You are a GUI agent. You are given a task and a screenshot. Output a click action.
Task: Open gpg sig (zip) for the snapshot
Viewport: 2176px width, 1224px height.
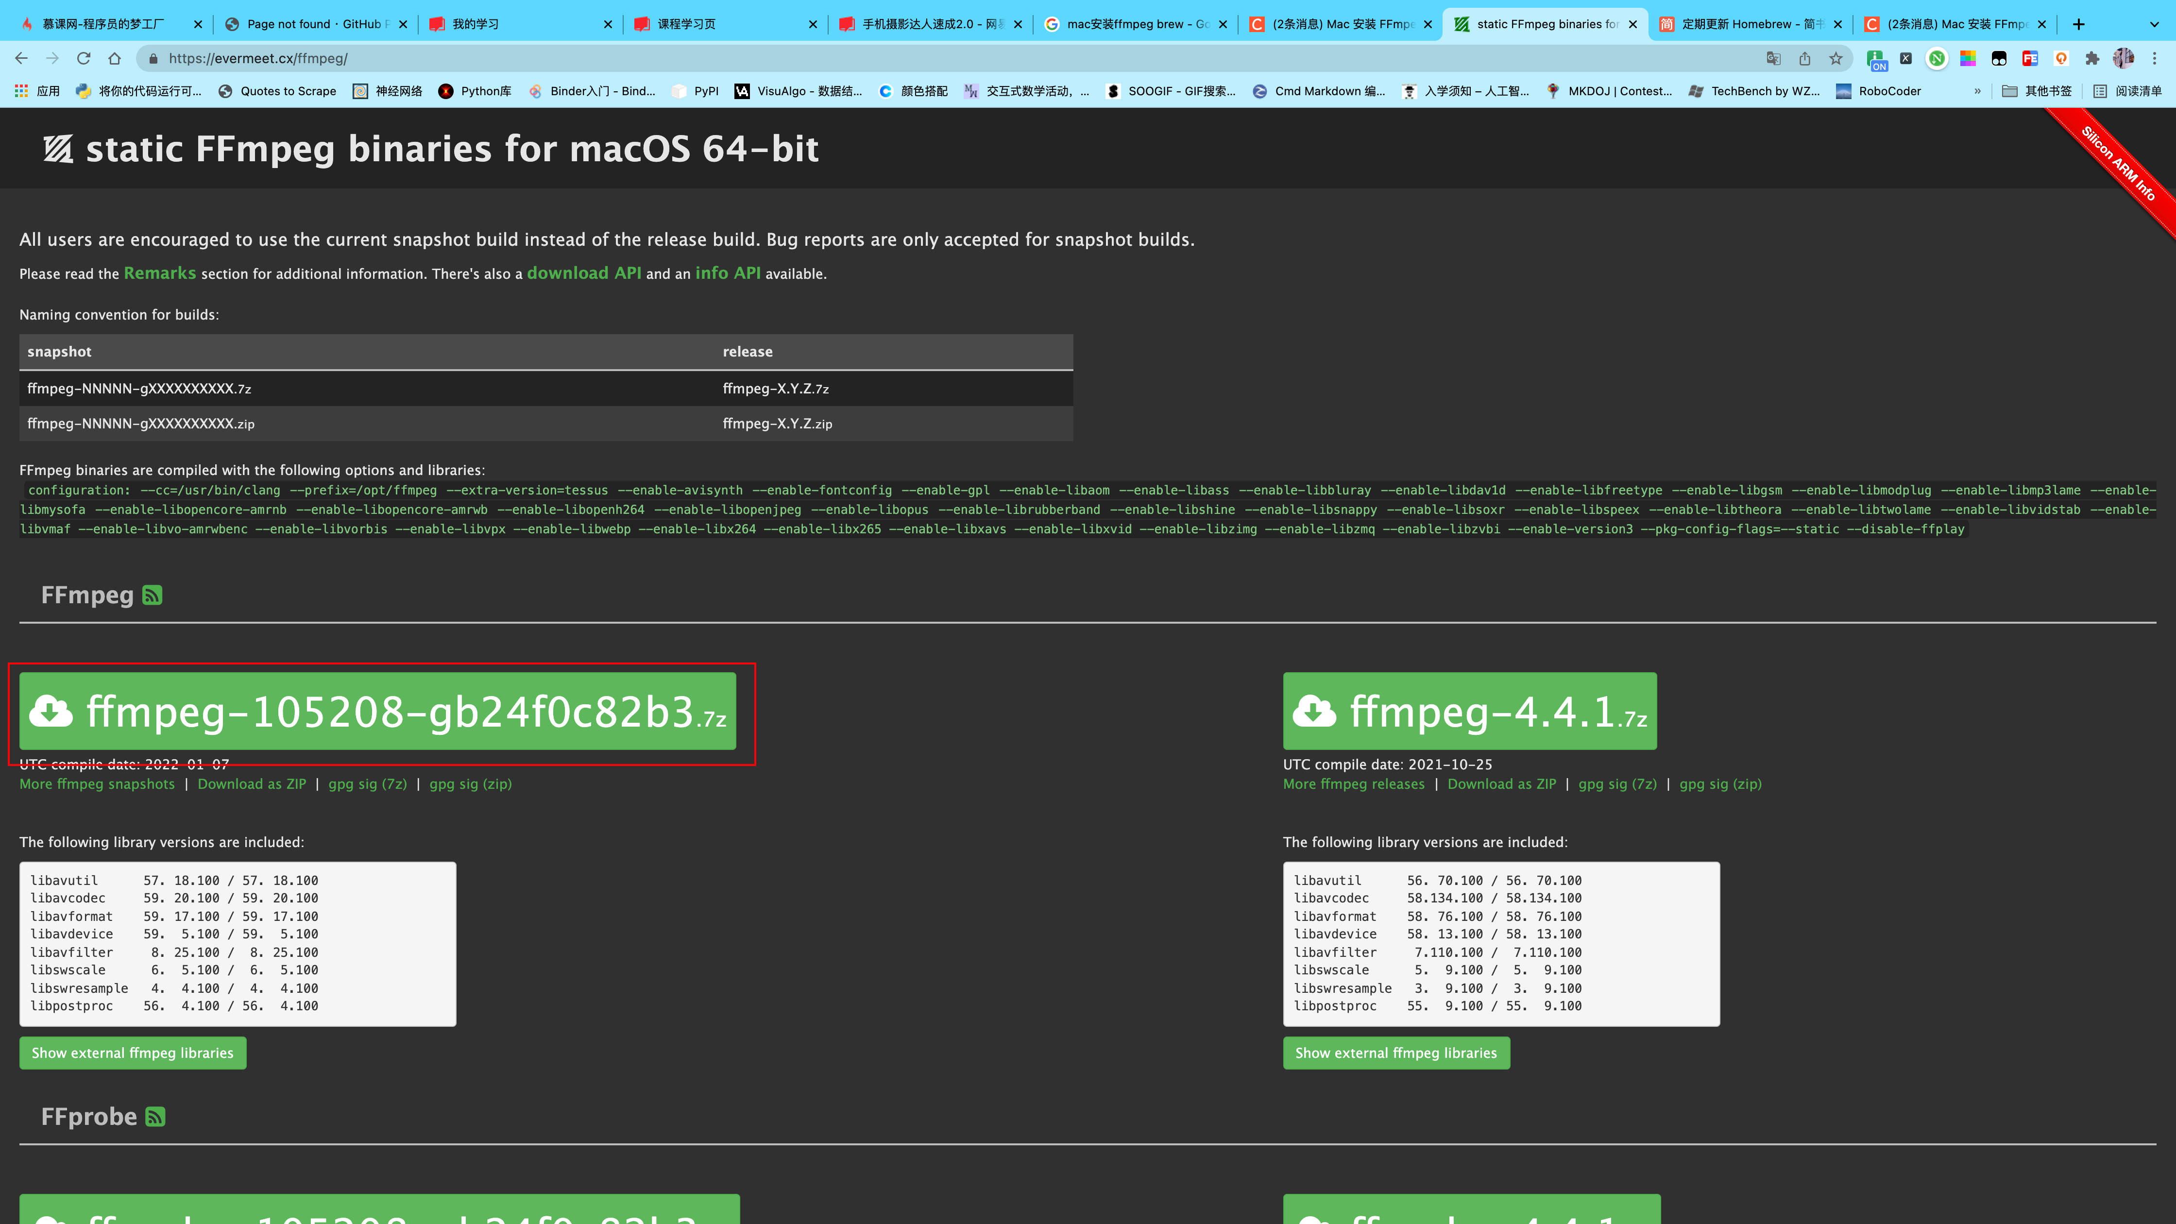(471, 784)
